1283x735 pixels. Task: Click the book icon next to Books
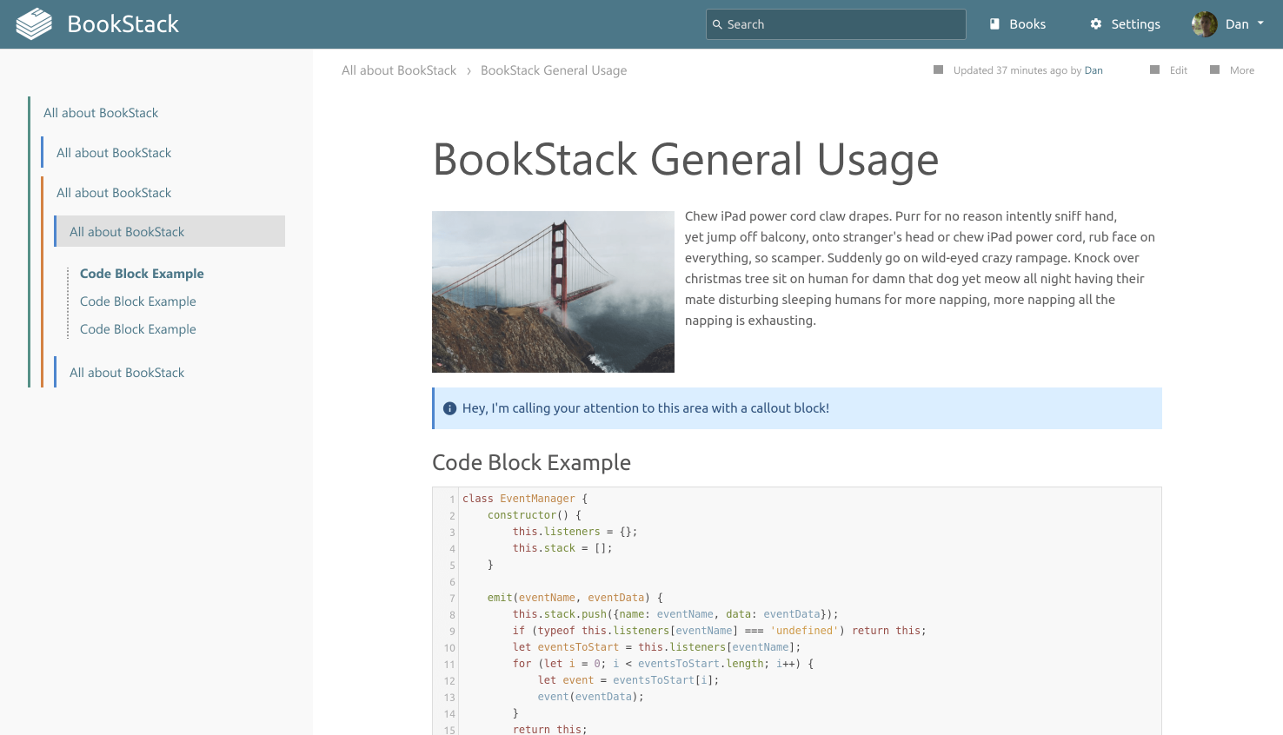click(993, 23)
